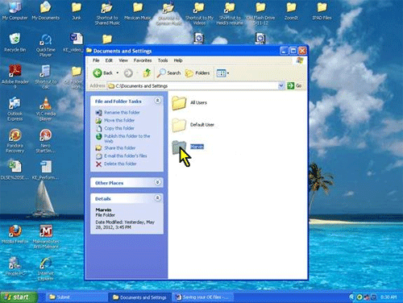Click the QuickTime Player desktop icon

click(x=46, y=45)
